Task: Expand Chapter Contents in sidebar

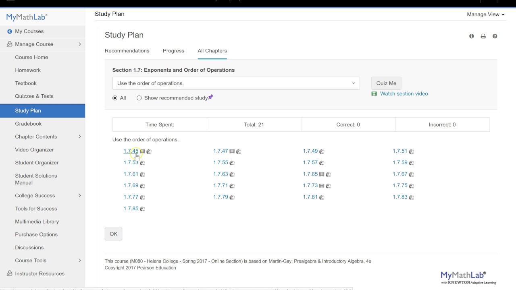Action: pos(79,137)
